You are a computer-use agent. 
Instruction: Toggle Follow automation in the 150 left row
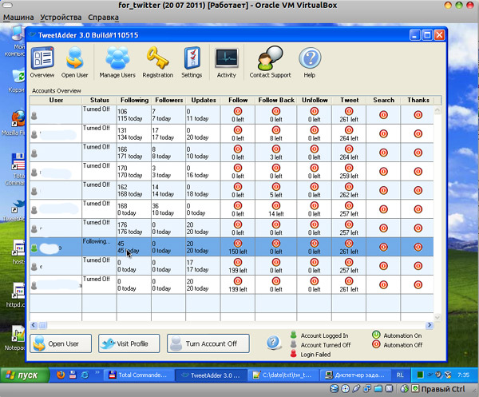238,244
